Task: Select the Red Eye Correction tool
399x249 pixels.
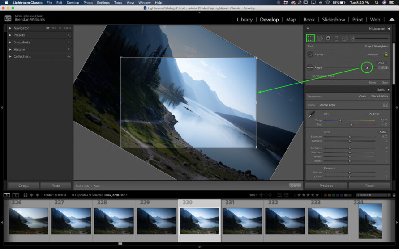Action: click(x=328, y=38)
